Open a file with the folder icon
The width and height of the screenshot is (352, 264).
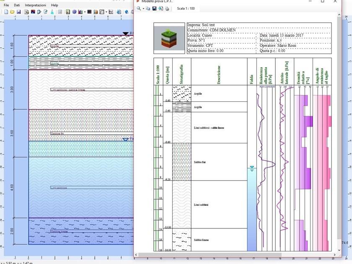coord(13,12)
